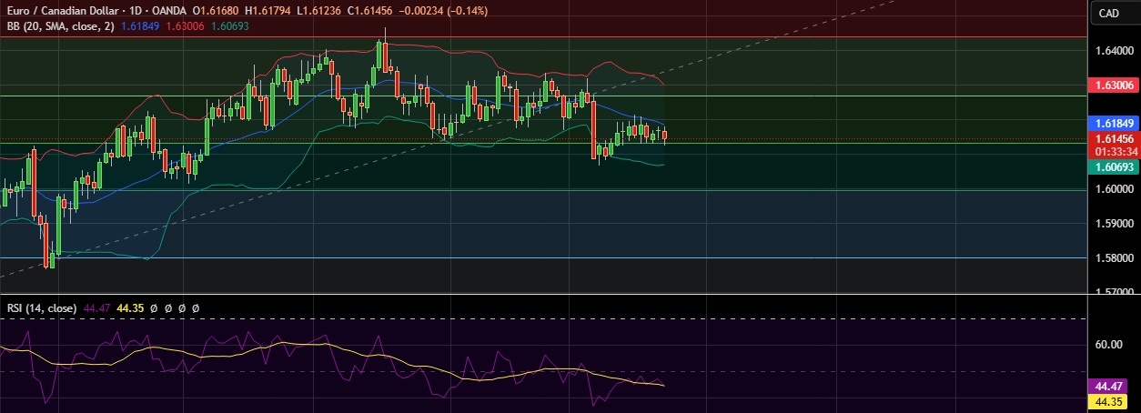This screenshot has height=413, width=1141.
Task: Click the BB lower value 1.60693 in legend
Action: coord(228,26)
